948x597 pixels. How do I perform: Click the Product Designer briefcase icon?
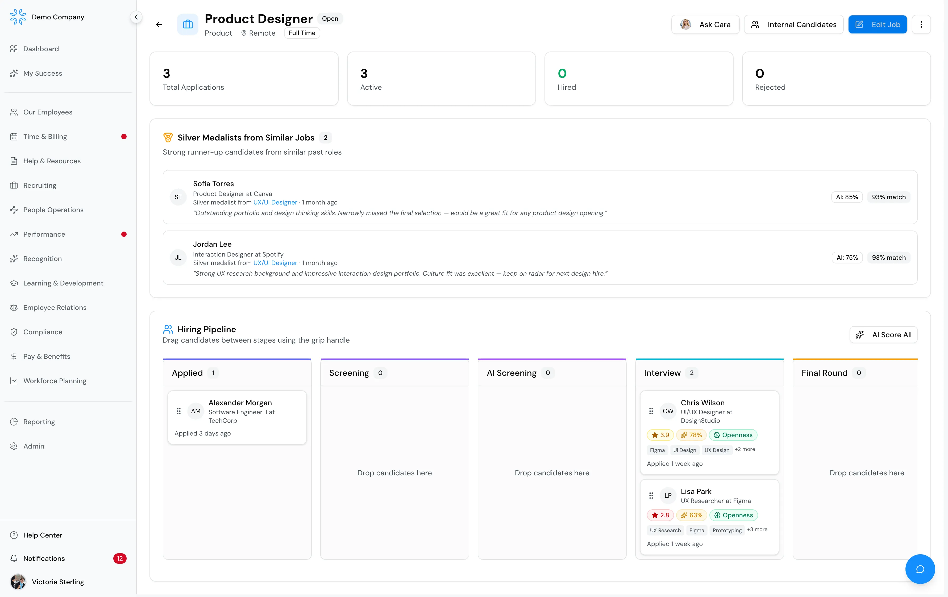point(188,24)
